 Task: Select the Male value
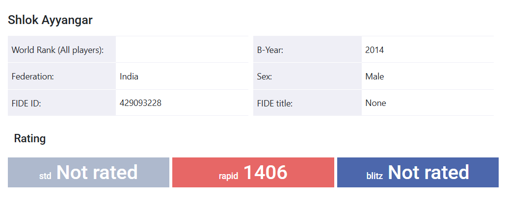coord(374,77)
